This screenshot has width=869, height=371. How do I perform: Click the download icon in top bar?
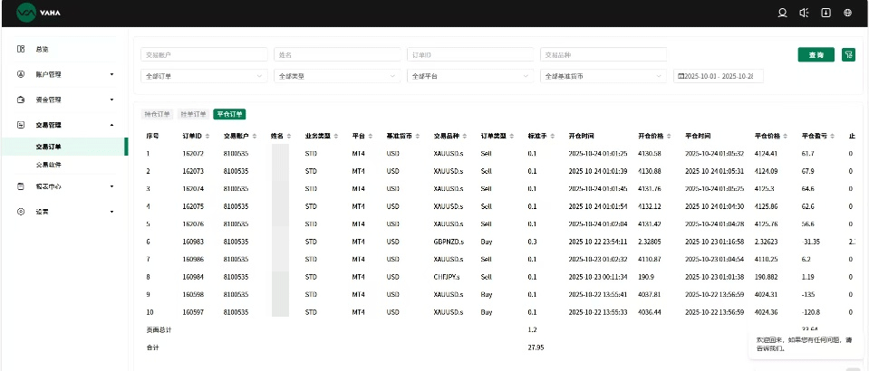pos(826,13)
